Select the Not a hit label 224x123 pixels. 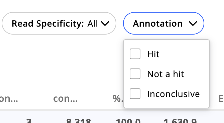click(x=165, y=74)
